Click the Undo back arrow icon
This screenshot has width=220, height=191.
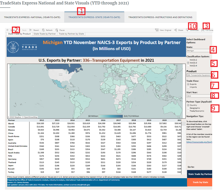click(8, 30)
